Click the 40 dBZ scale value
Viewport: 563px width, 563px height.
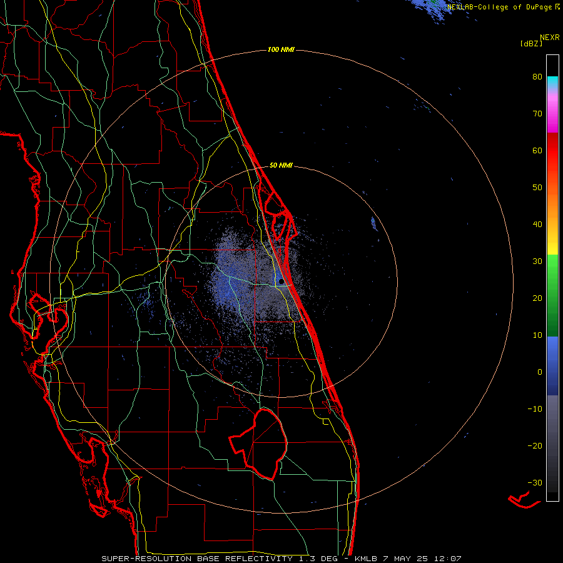(537, 225)
